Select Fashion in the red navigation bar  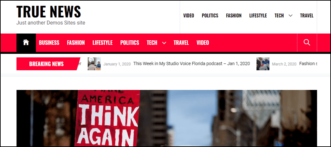(x=76, y=43)
